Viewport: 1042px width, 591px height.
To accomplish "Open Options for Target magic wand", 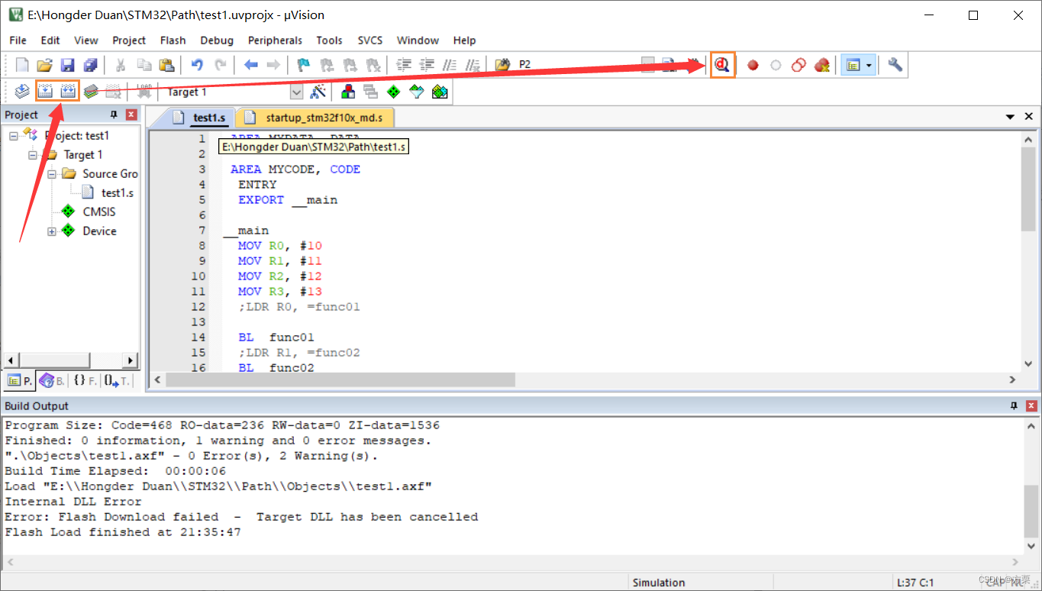I will click(x=318, y=92).
